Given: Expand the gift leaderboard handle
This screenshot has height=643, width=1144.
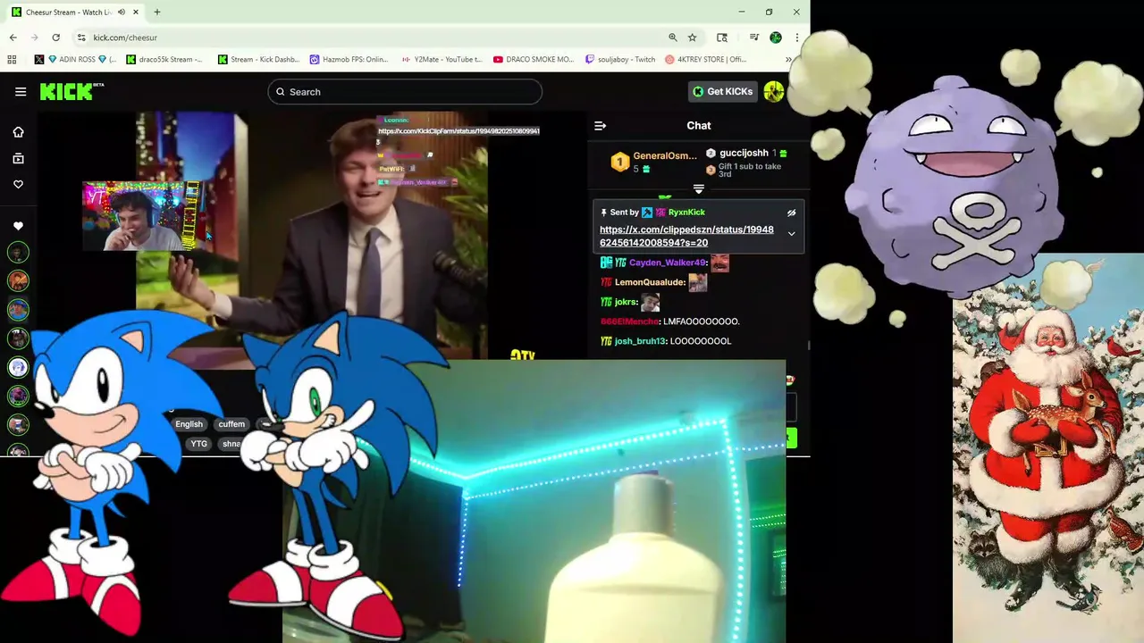Looking at the screenshot, I should point(699,189).
